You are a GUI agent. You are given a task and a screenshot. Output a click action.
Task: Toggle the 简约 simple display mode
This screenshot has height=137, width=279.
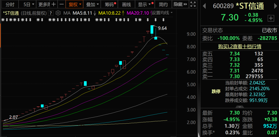pyautogui.click(x=163, y=4)
